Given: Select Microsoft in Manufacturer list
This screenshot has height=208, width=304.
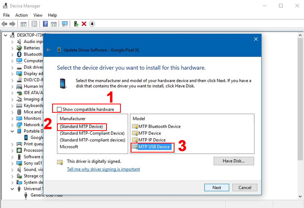Looking at the screenshot, I should pos(69,147).
